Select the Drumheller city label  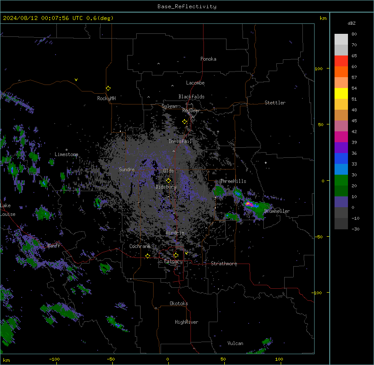pyautogui.click(x=277, y=211)
